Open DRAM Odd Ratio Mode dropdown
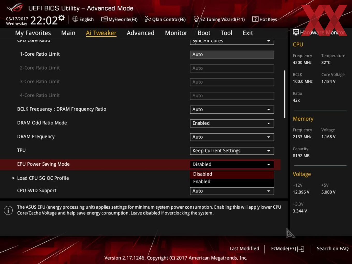 click(x=232, y=123)
